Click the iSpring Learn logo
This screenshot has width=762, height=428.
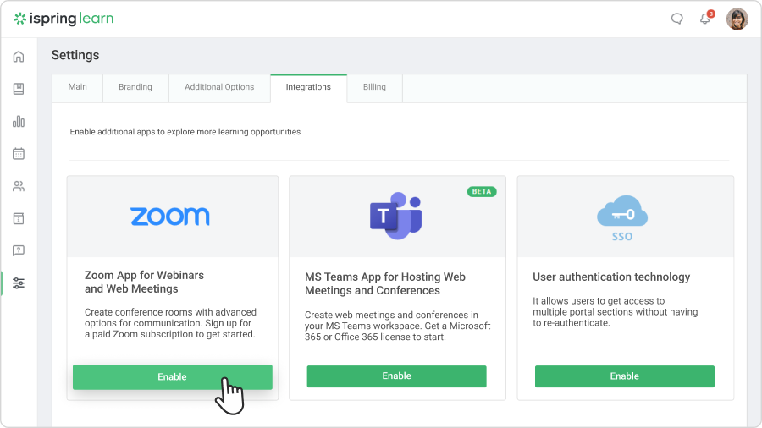click(63, 19)
